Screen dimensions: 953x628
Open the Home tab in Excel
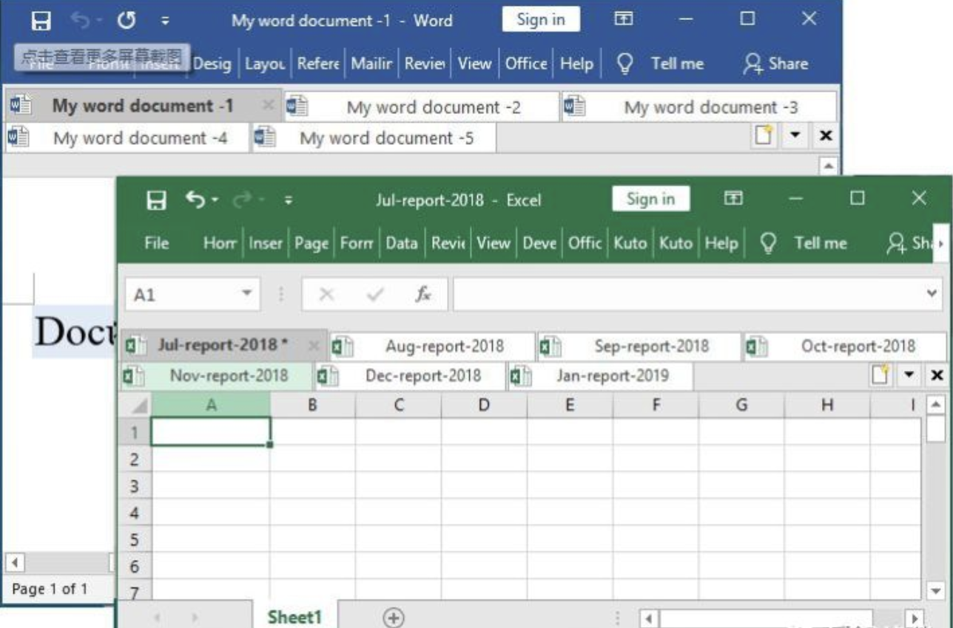pyautogui.click(x=220, y=243)
